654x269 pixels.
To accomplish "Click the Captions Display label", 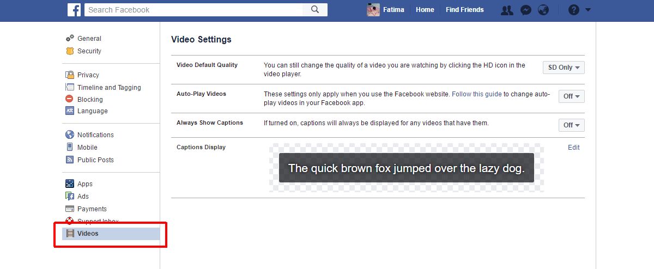I will [x=201, y=147].
